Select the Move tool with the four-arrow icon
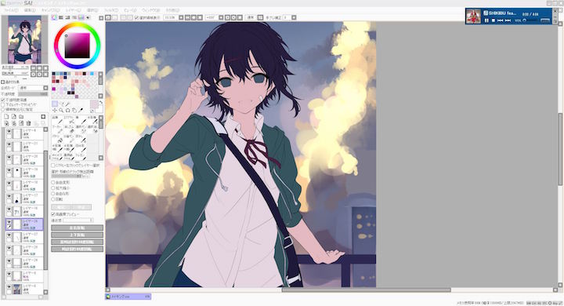This screenshot has height=306, width=564. (x=55, y=111)
